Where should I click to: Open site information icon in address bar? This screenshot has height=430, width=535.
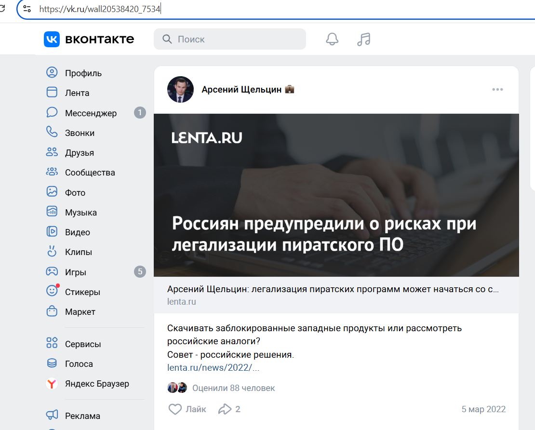pyautogui.click(x=27, y=9)
